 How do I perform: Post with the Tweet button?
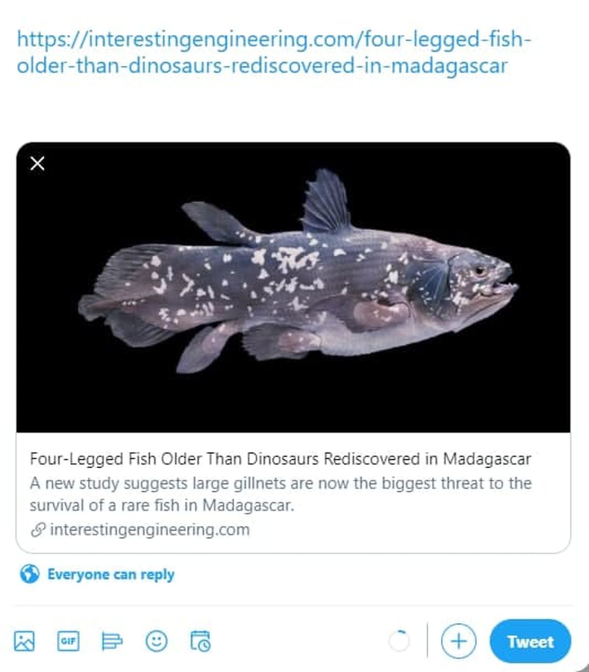531,642
